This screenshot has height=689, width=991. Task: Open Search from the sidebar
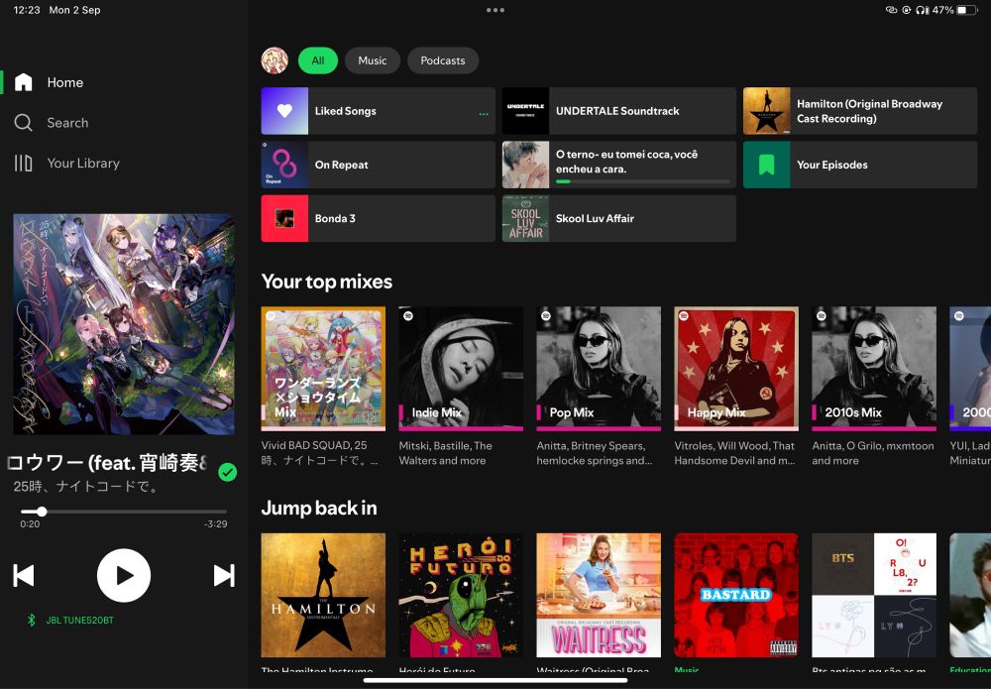click(52, 123)
